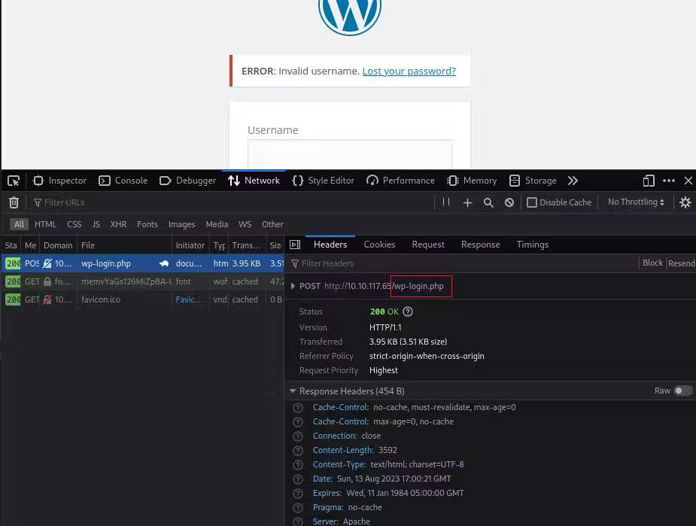Clear network log with trash icon
Screen dimensions: 696x526
tap(14, 202)
